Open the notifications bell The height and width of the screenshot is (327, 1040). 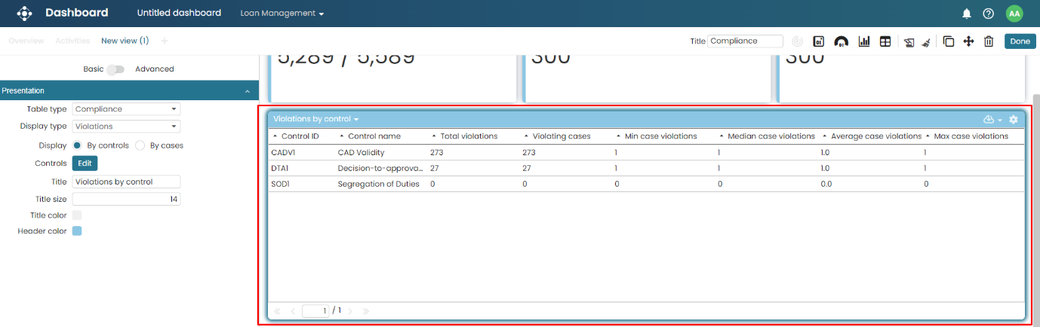click(966, 14)
